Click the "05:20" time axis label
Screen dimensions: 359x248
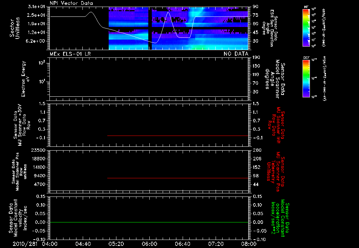116,244
